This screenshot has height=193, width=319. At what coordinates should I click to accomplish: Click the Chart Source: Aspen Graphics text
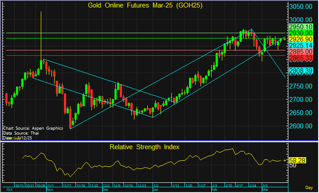(33, 128)
